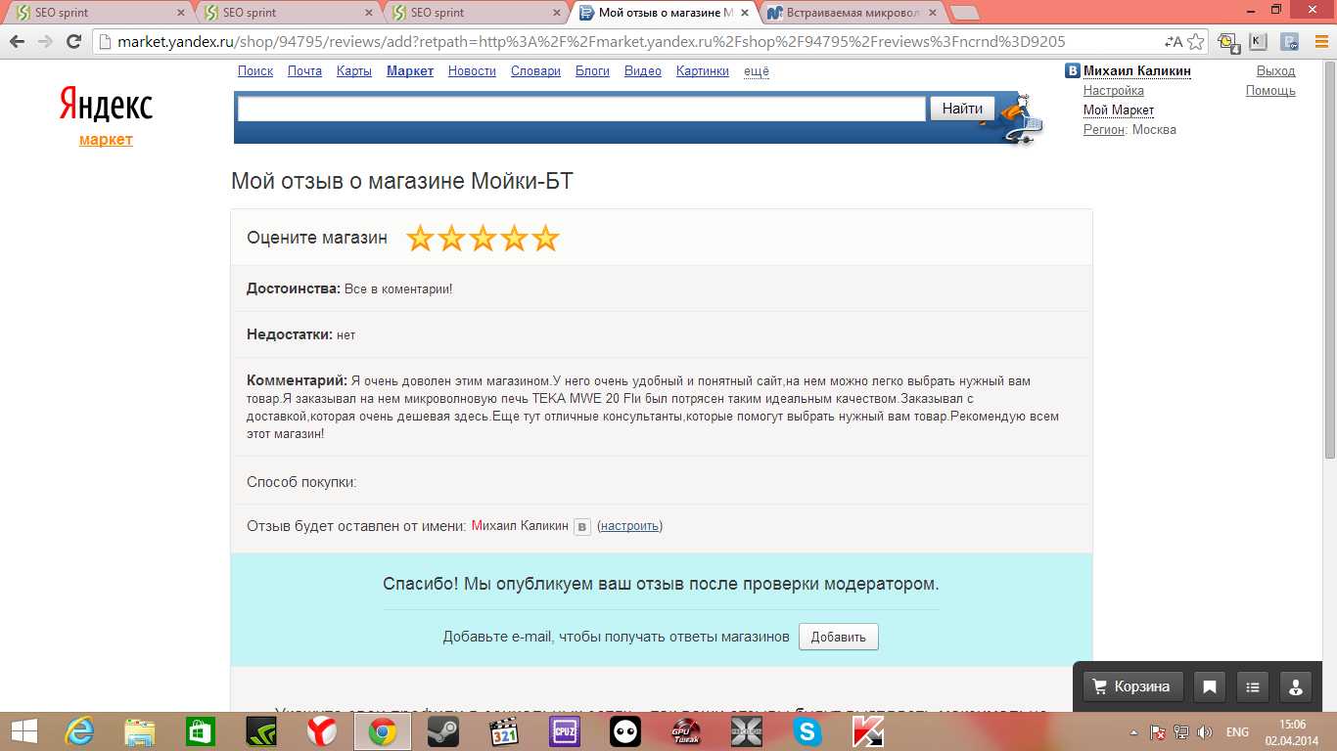The height and width of the screenshot is (751, 1337).
Task: Click the blue password-key extension icon
Action: tap(1290, 42)
